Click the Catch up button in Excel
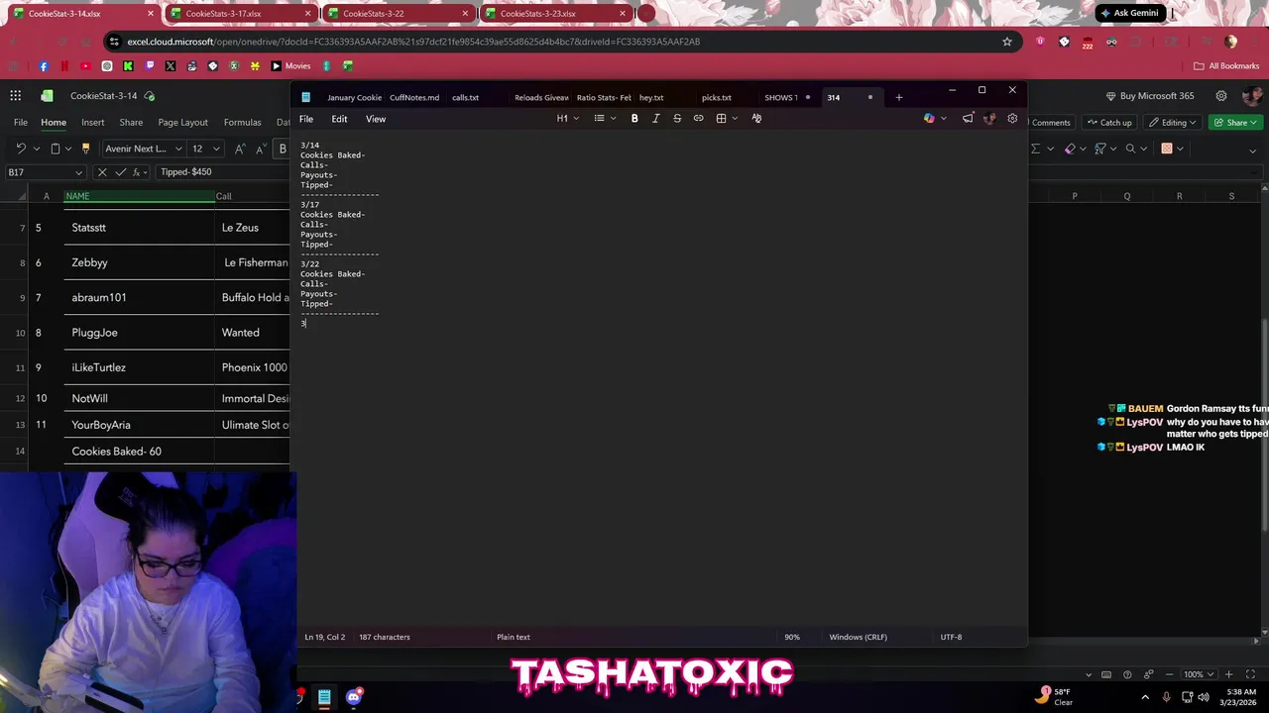This screenshot has width=1269, height=713. (x=1108, y=123)
